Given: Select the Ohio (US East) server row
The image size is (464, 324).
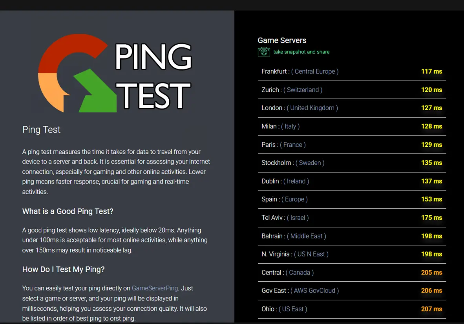Looking at the screenshot, I should point(352,309).
